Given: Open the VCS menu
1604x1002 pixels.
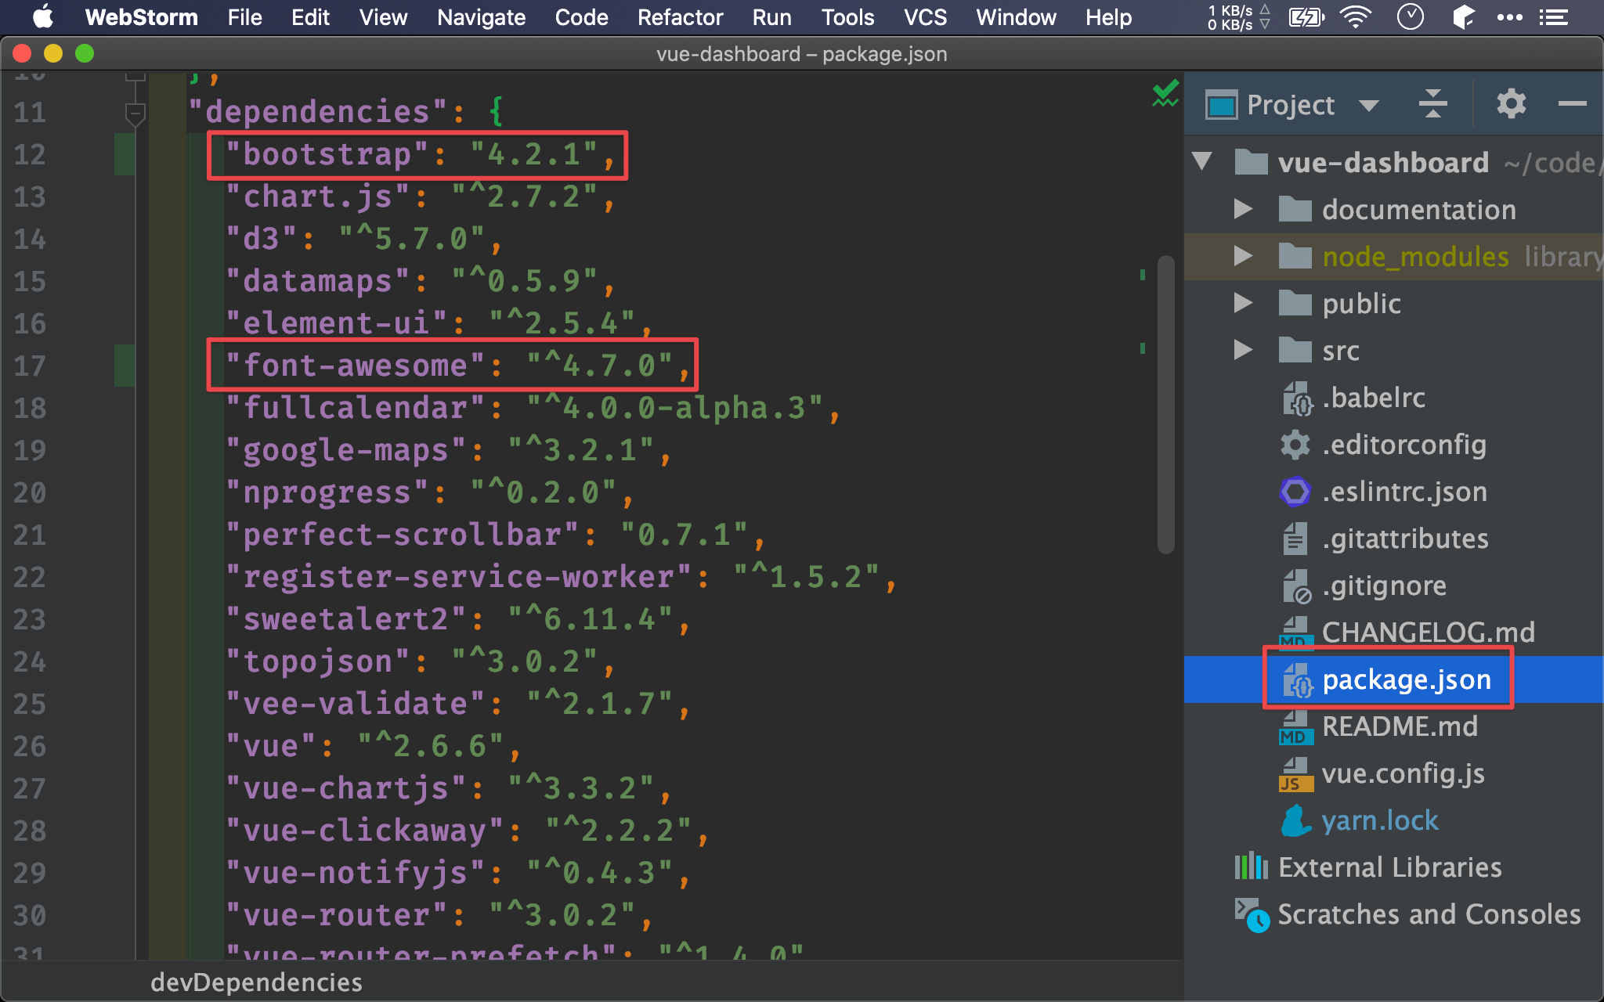Looking at the screenshot, I should click(x=925, y=16).
